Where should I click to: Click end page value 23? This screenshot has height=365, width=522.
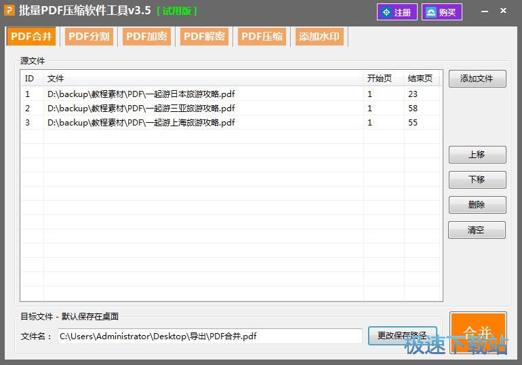pos(413,94)
